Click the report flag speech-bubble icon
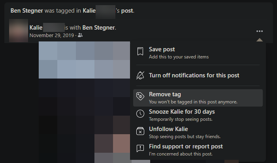The height and width of the screenshot is (163, 277). point(140,149)
